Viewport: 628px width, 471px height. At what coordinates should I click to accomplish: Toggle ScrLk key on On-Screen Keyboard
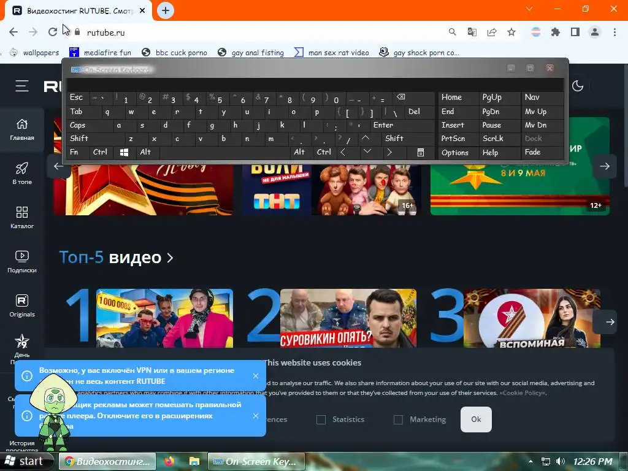(499, 139)
